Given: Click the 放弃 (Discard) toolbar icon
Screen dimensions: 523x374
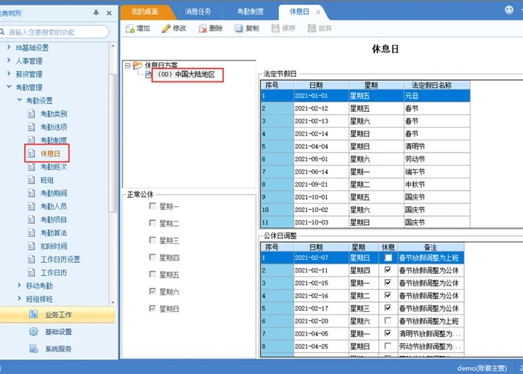Looking at the screenshot, I should click(x=312, y=28).
